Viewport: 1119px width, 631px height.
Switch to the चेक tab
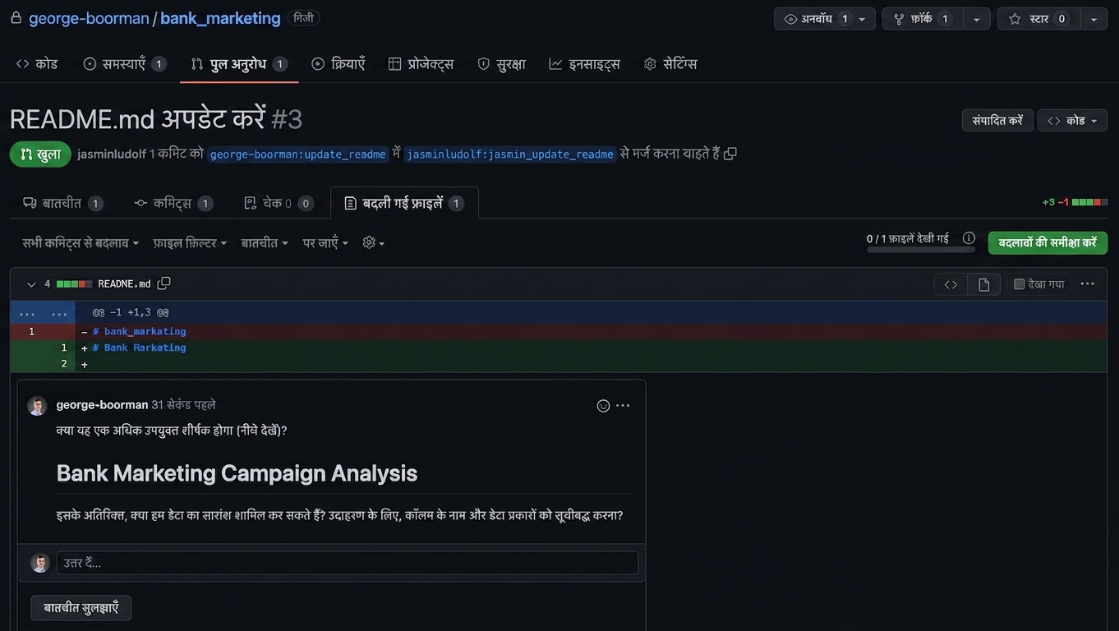point(279,204)
